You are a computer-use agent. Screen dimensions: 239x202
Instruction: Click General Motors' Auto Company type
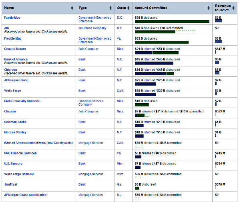point(88,49)
